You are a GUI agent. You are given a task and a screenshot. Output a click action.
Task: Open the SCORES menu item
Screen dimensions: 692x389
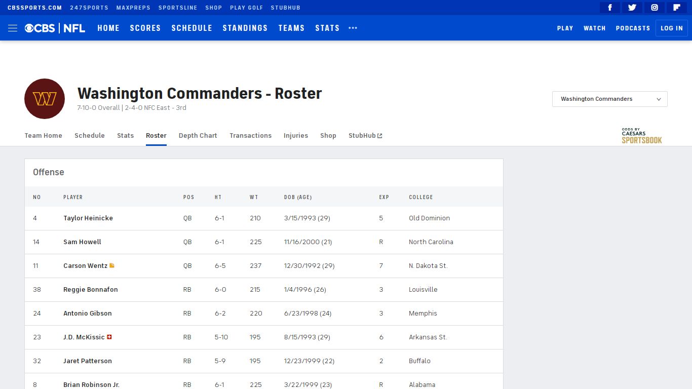pos(145,28)
